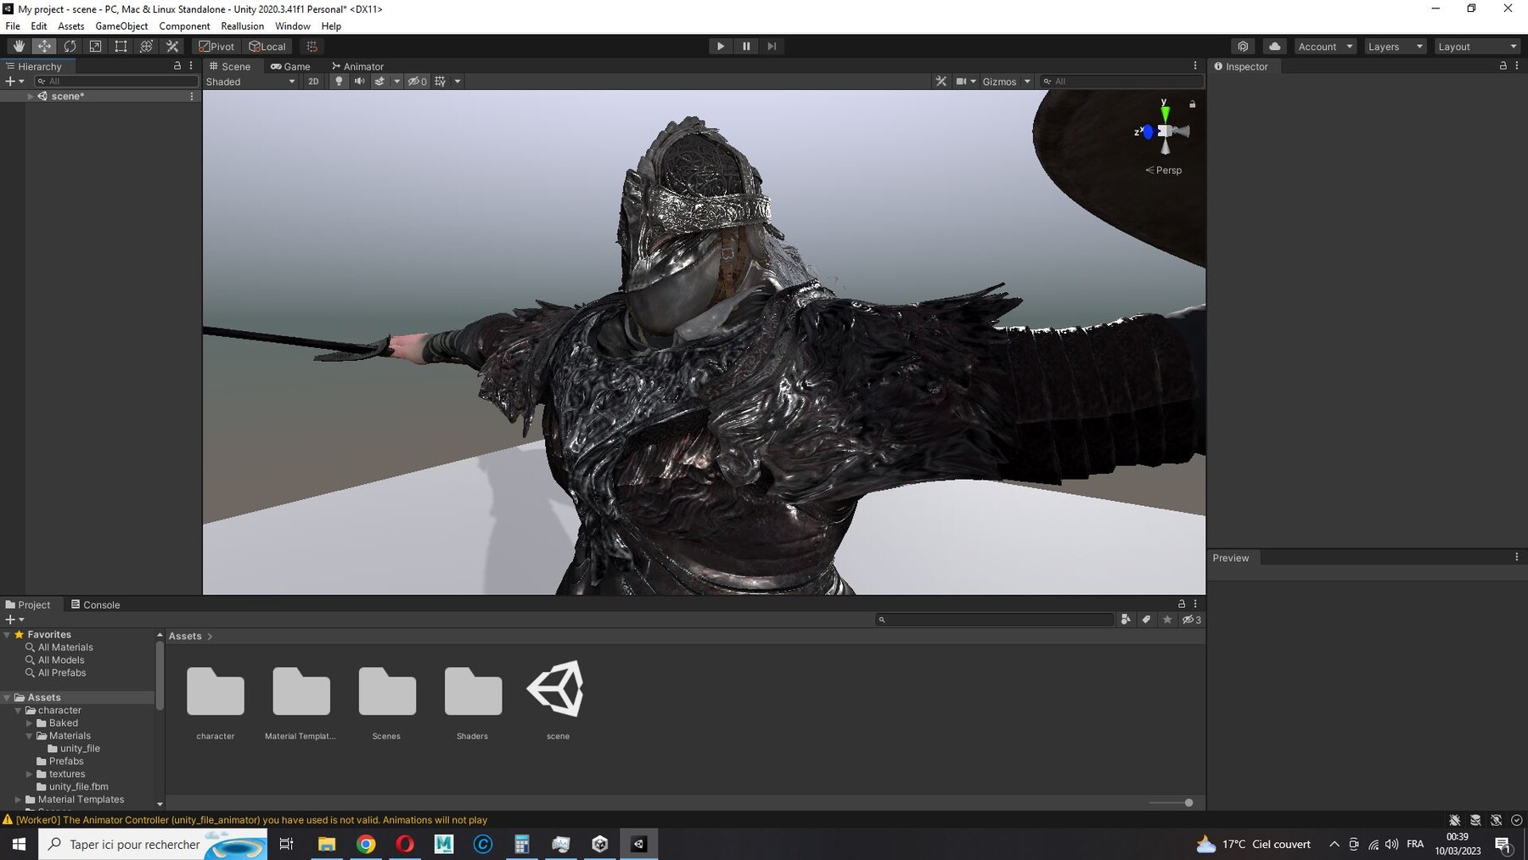The width and height of the screenshot is (1528, 860).
Task: Open the Gizmos dropdown
Action: tap(1005, 81)
